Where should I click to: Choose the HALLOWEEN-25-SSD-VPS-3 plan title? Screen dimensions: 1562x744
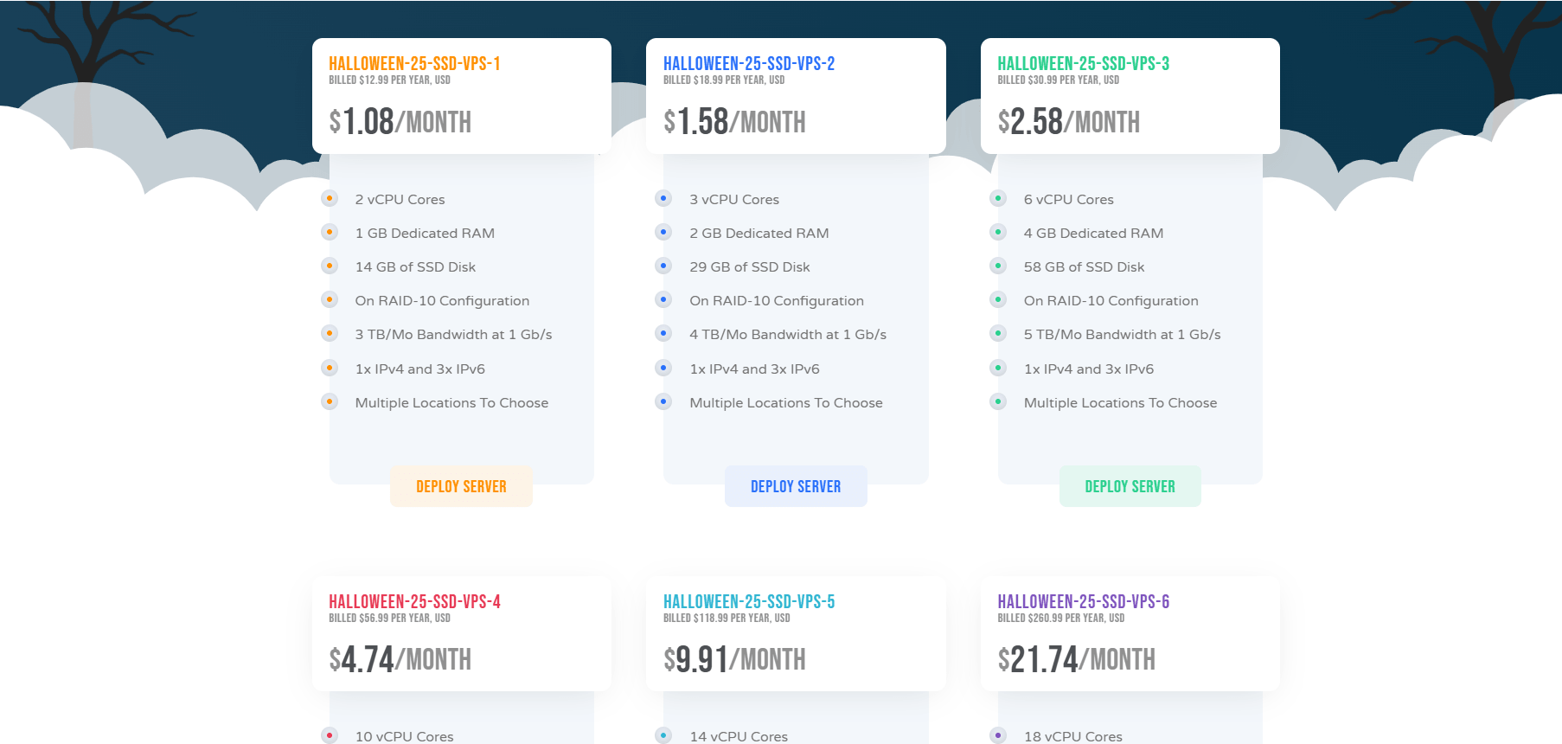click(x=1083, y=64)
